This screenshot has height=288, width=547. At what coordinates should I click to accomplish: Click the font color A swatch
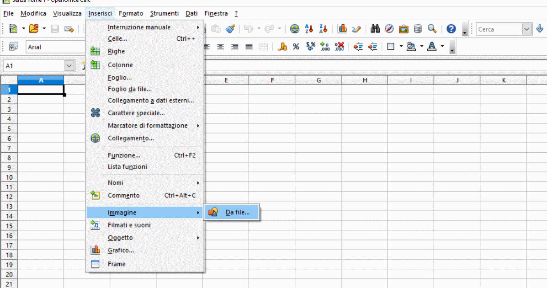click(431, 47)
